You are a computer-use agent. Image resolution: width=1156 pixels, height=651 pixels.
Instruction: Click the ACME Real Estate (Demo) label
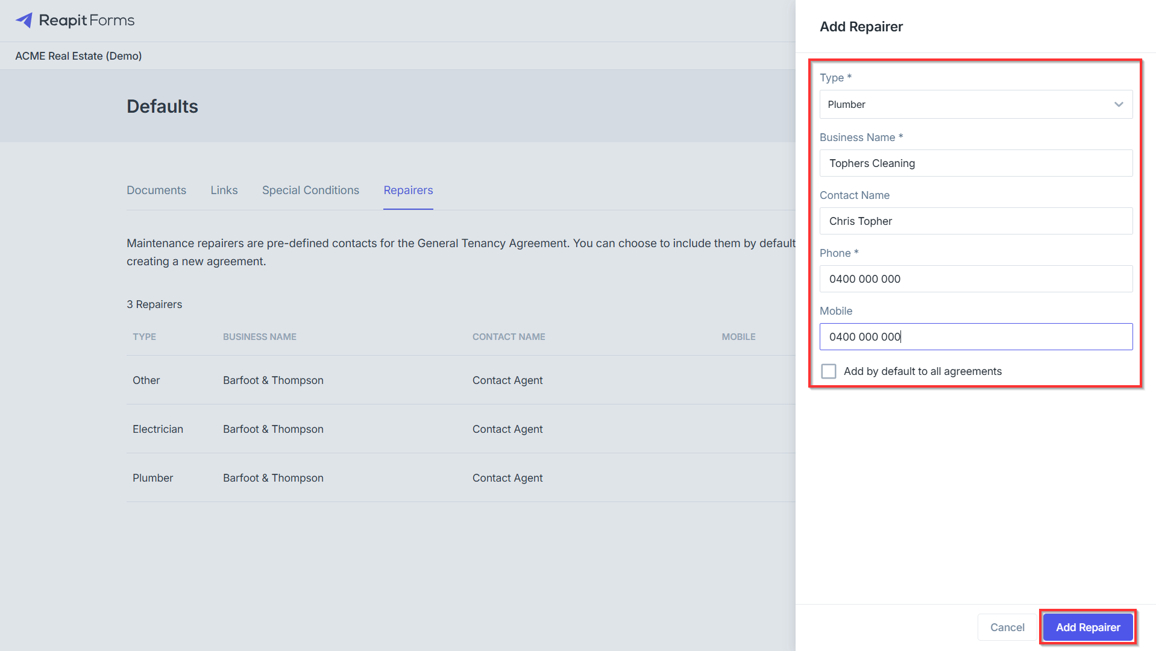(x=78, y=56)
